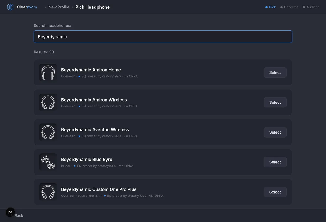Click the chevron before Pick Headphone breadcrumb
This screenshot has width=326, height=222.
coord(73,7)
